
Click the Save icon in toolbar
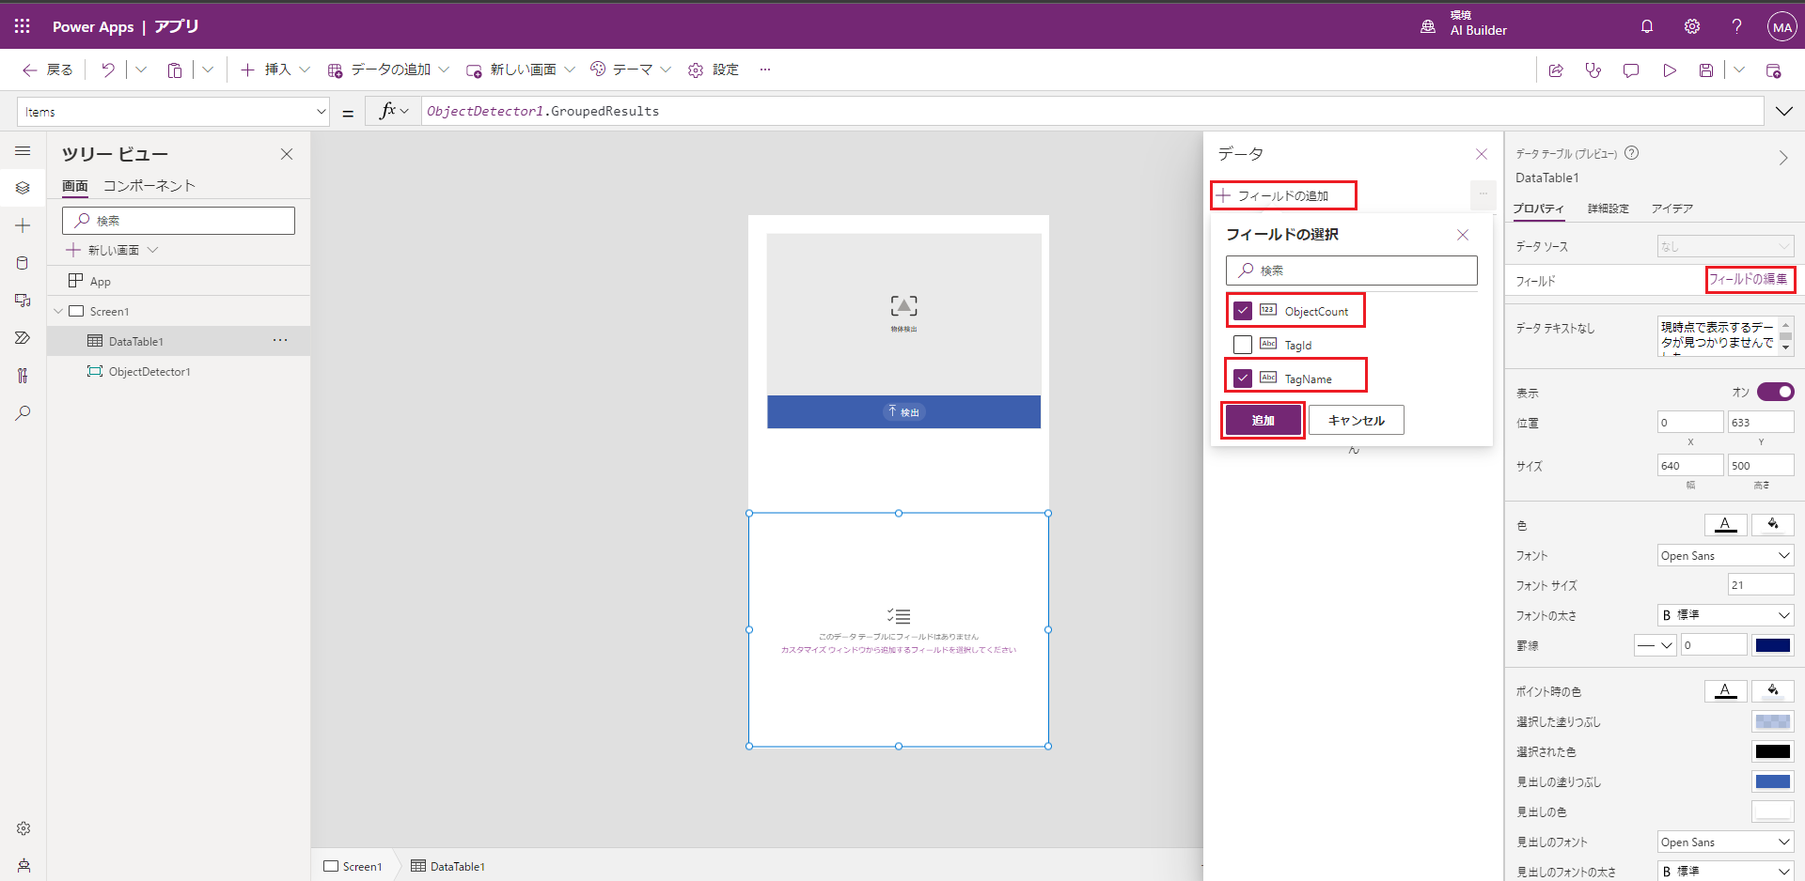tap(1705, 70)
